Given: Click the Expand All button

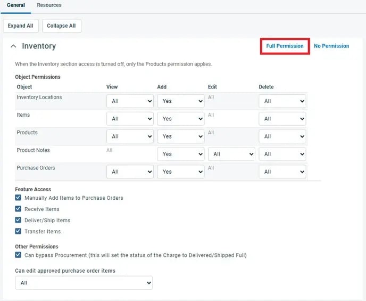Looking at the screenshot, I should click(21, 26).
